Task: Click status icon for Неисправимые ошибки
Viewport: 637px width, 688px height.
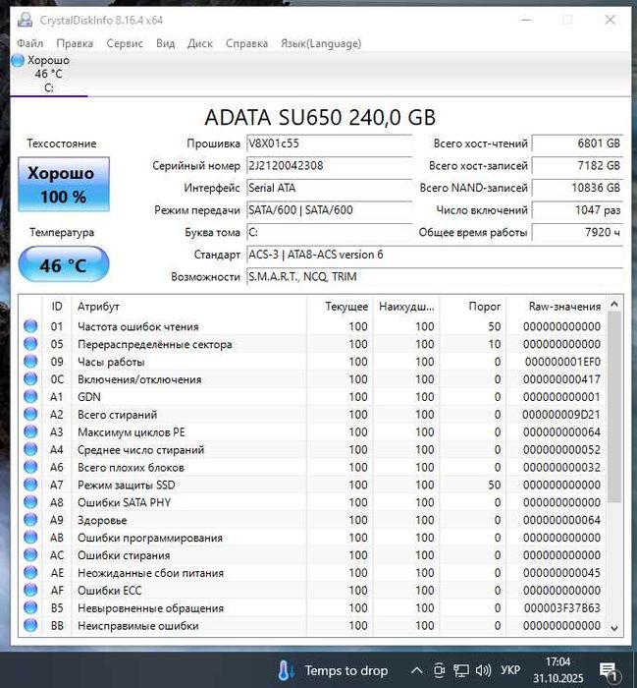Action: [x=30, y=625]
